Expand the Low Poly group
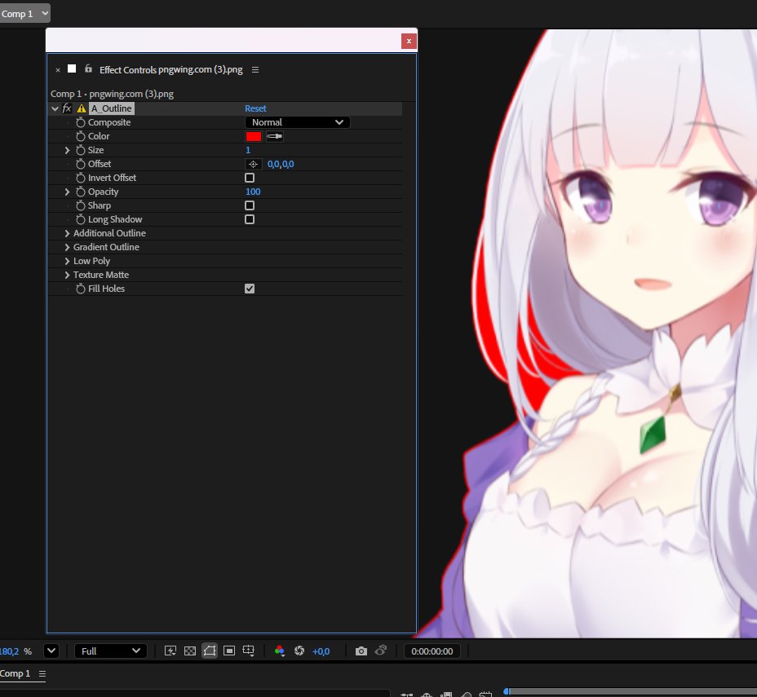The height and width of the screenshot is (697, 757). point(67,261)
